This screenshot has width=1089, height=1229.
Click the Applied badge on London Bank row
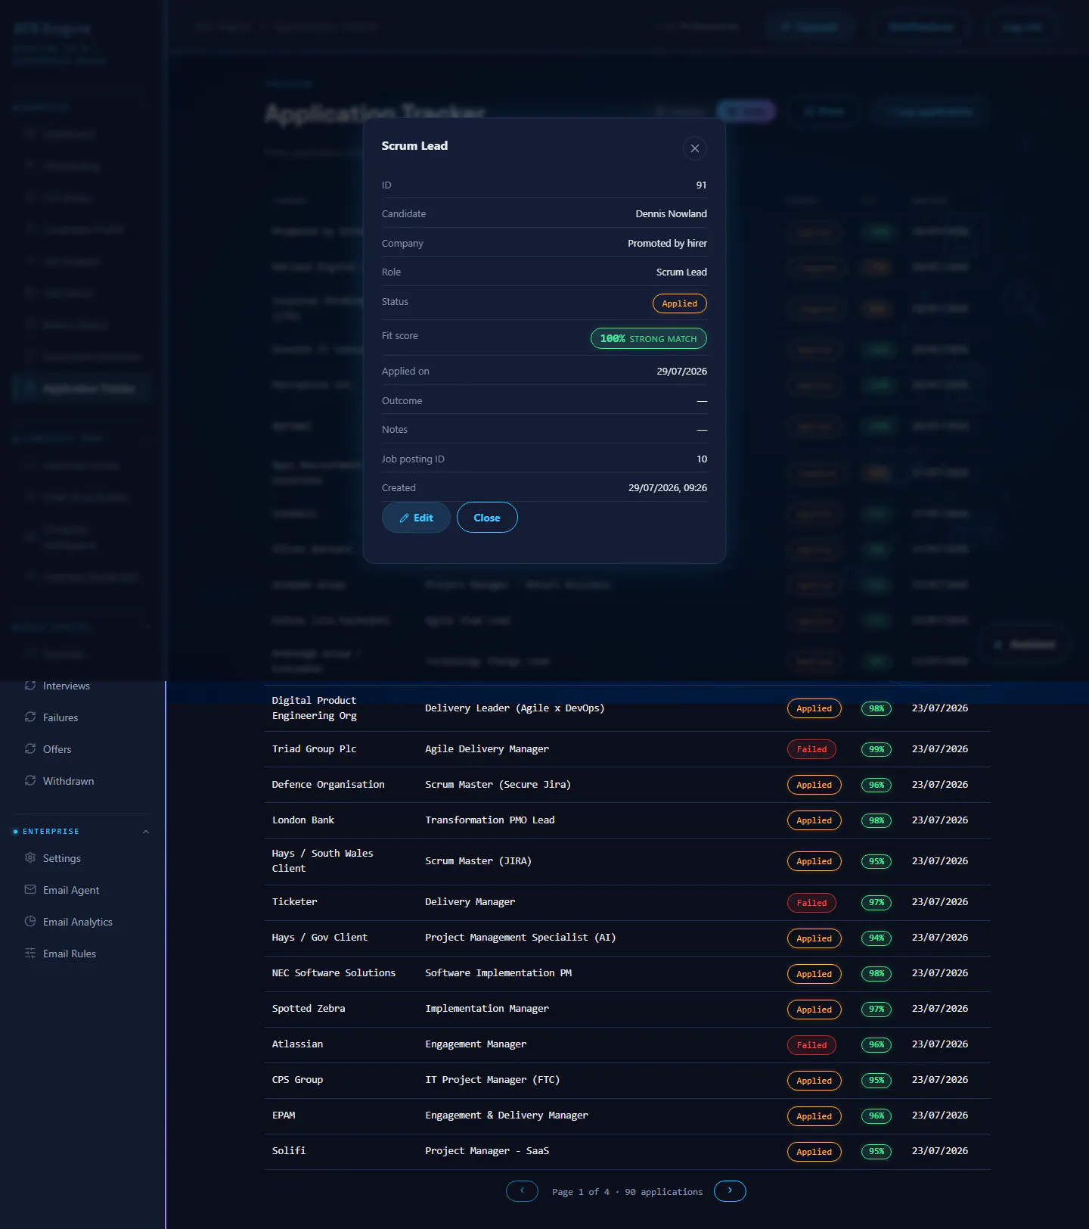[x=814, y=820]
